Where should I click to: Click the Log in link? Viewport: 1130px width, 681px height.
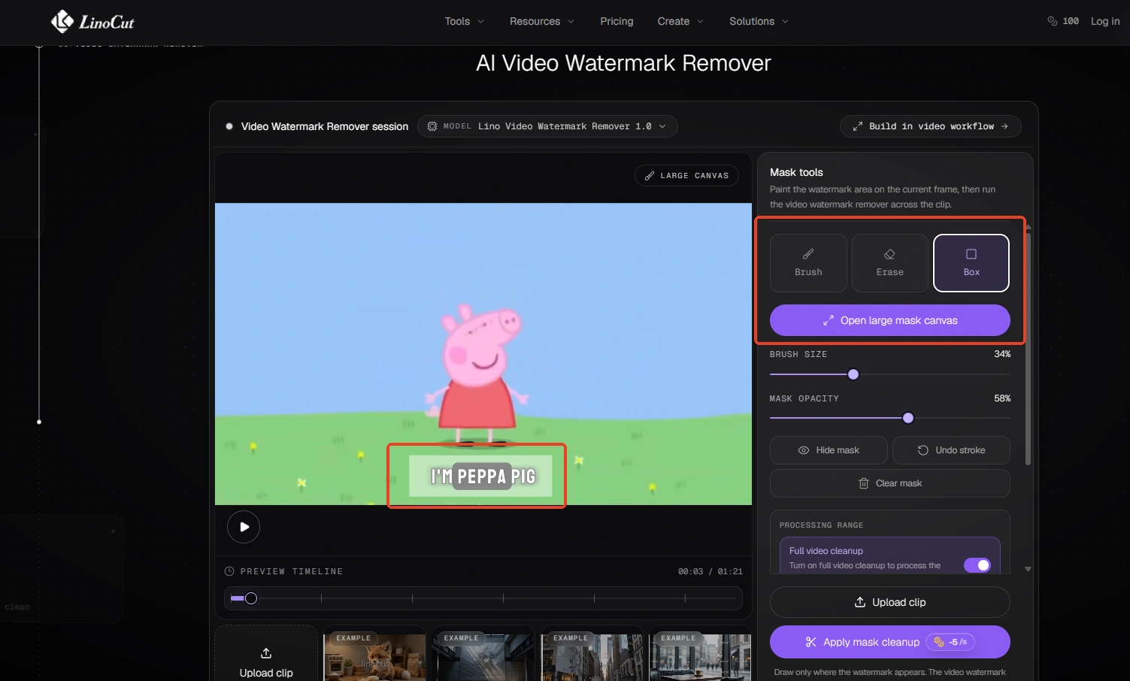1105,21
